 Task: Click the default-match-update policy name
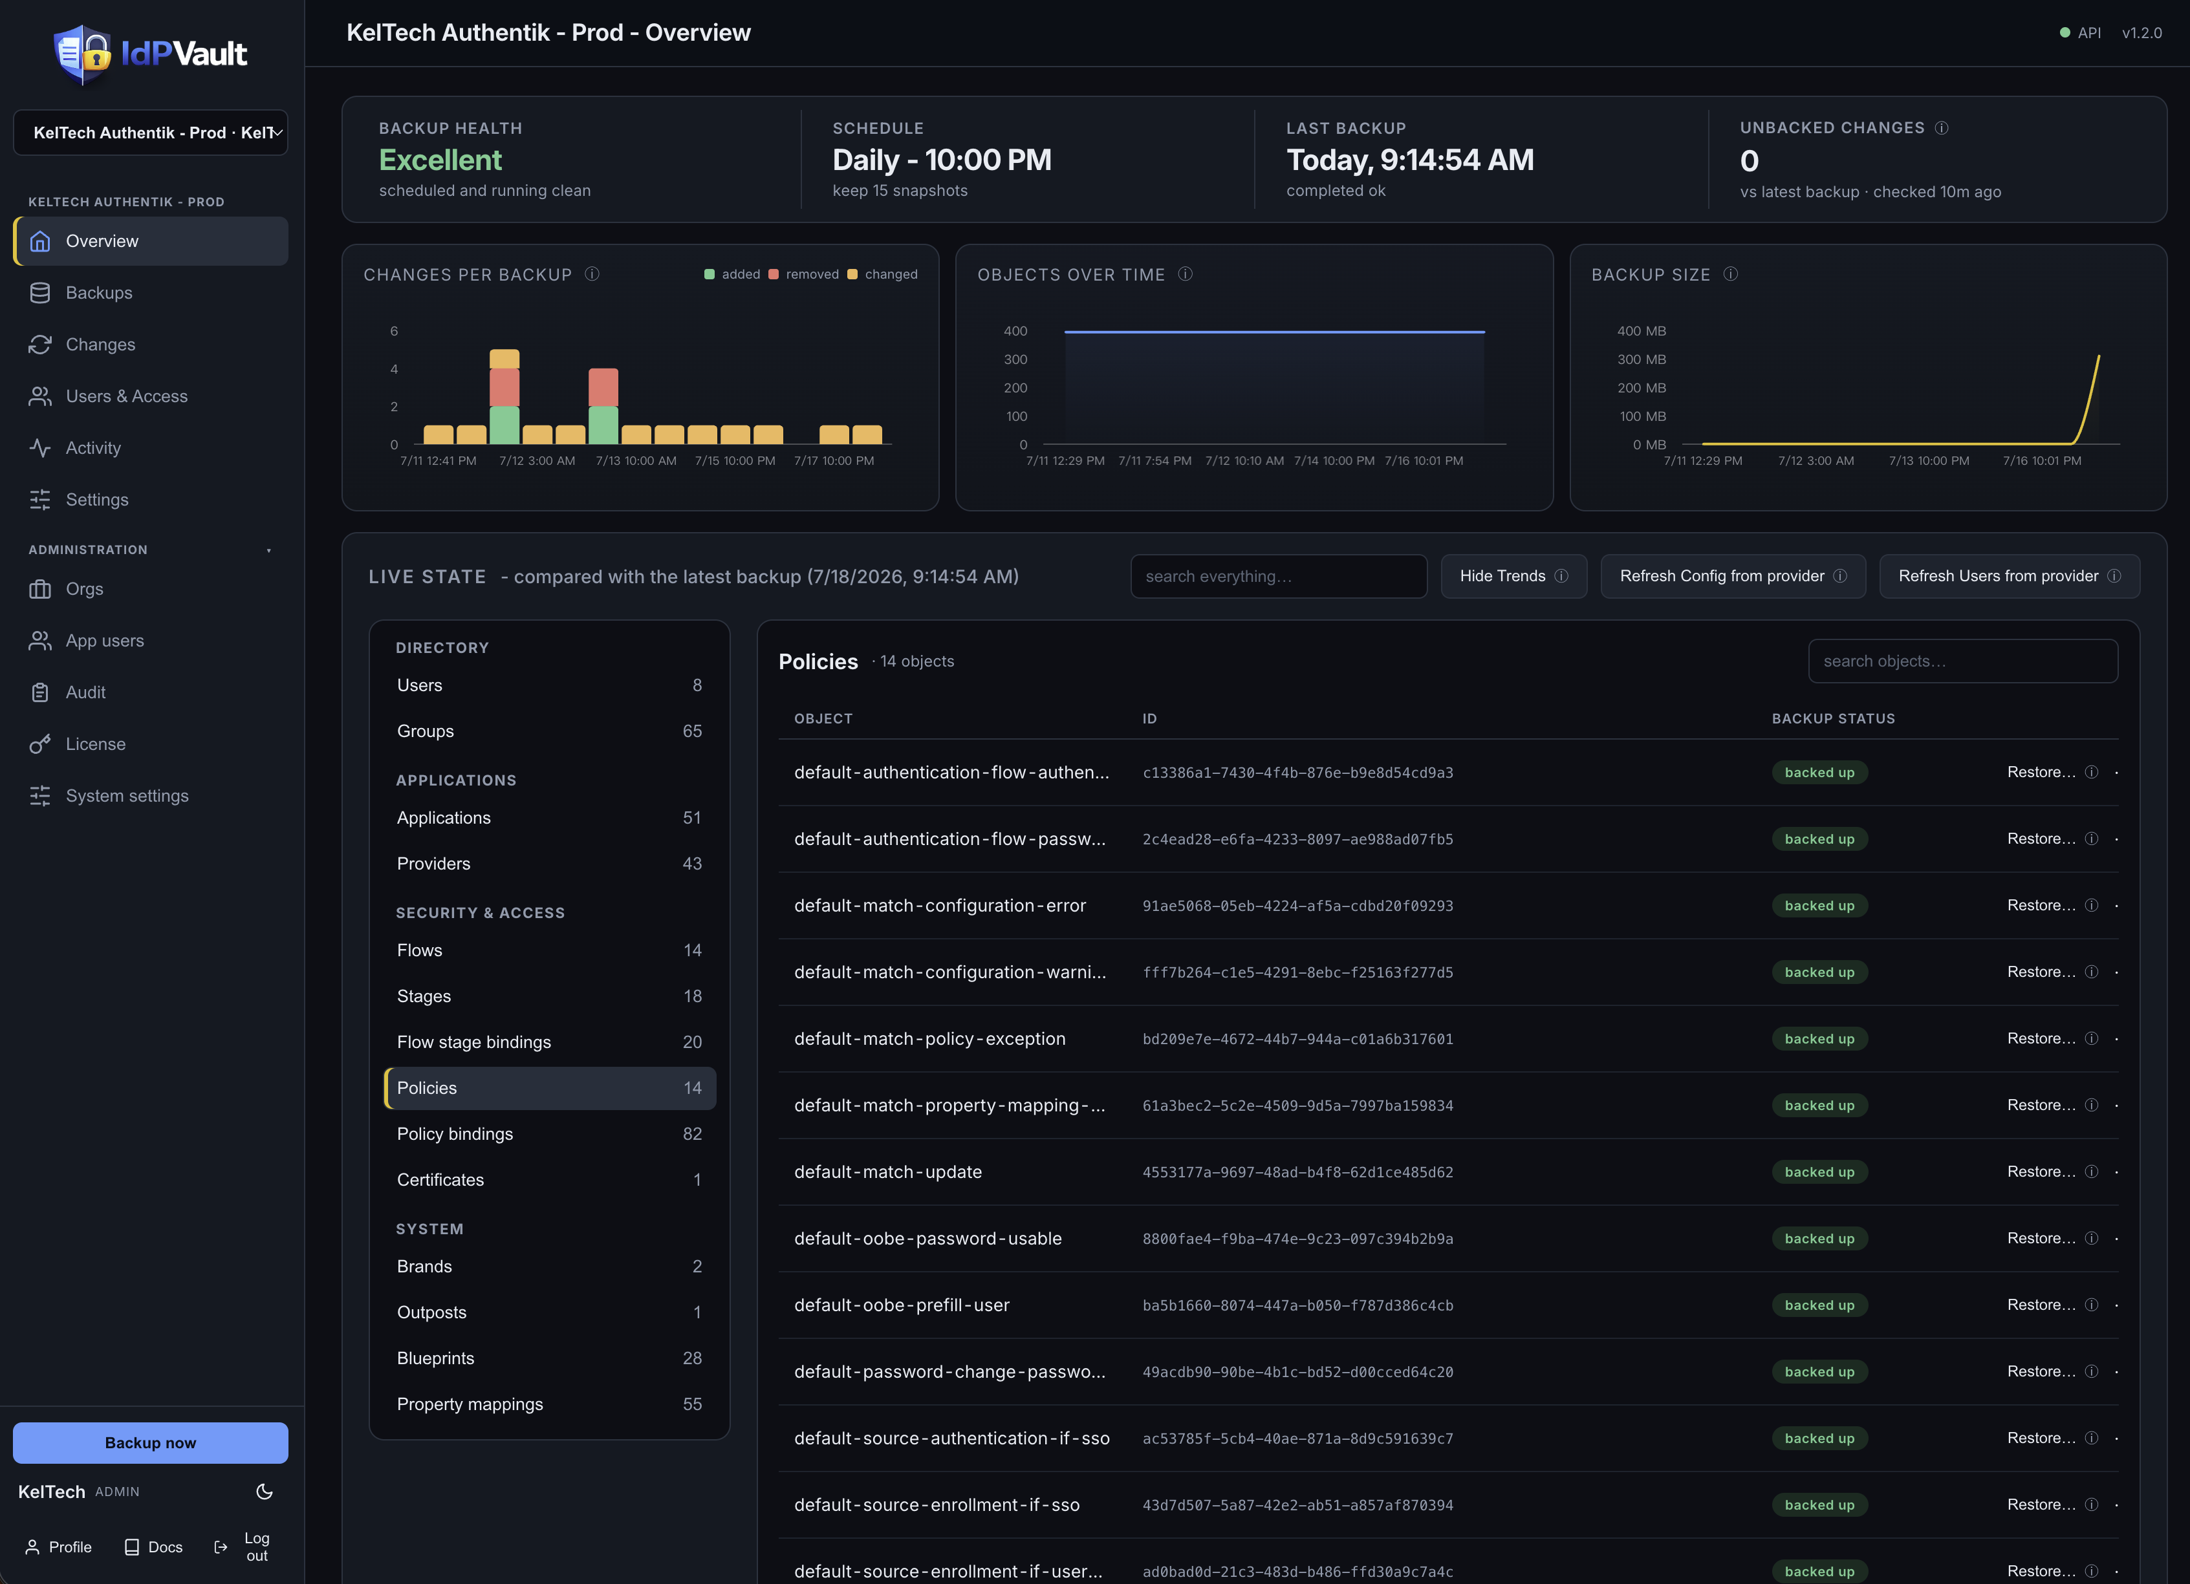(x=887, y=1172)
